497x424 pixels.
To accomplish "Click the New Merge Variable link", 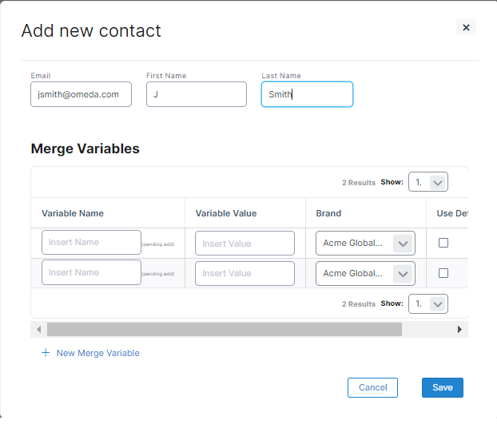I will 97,353.
